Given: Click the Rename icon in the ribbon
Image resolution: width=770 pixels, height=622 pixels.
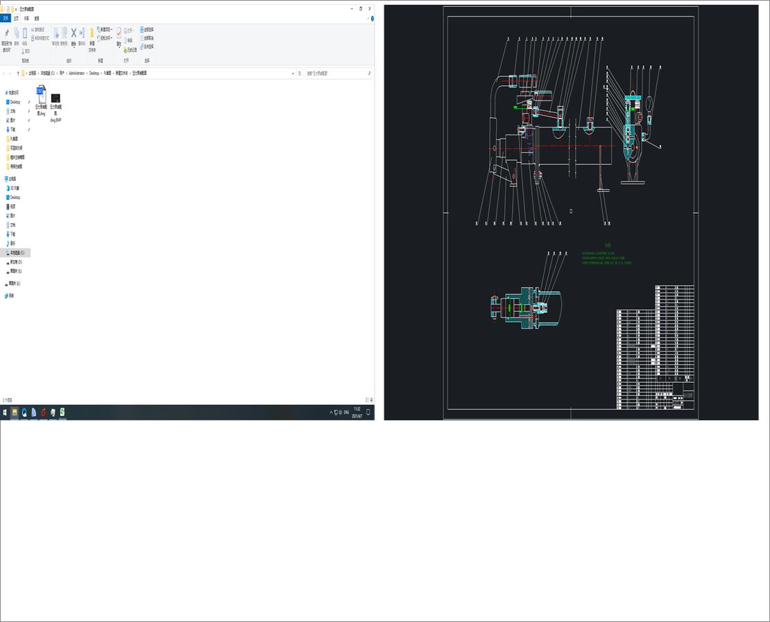Looking at the screenshot, I should [82, 33].
